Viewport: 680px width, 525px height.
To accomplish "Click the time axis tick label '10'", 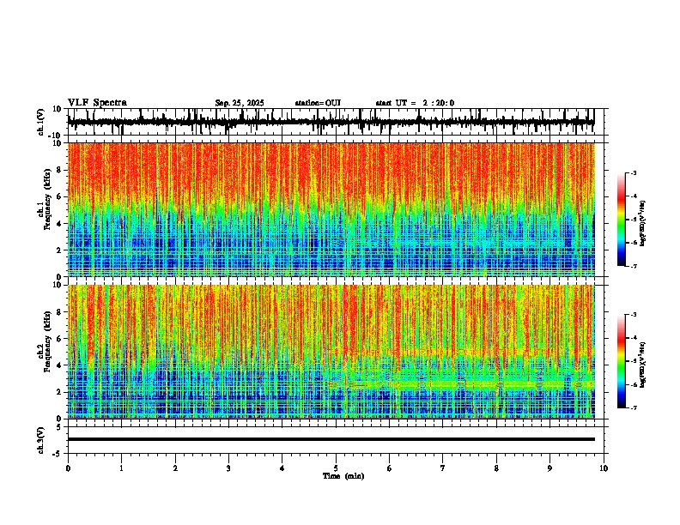I will click(604, 468).
